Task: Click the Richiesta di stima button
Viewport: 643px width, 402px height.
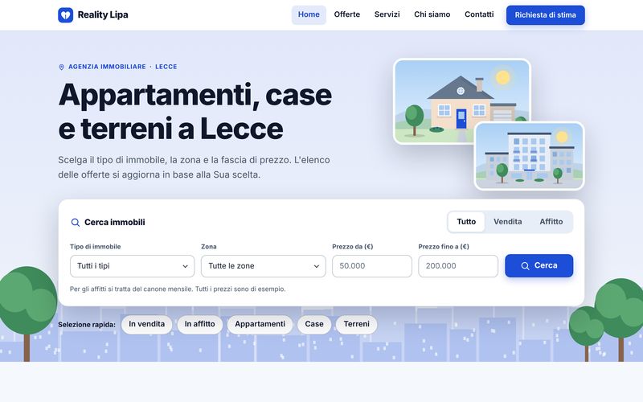Action: [x=546, y=15]
